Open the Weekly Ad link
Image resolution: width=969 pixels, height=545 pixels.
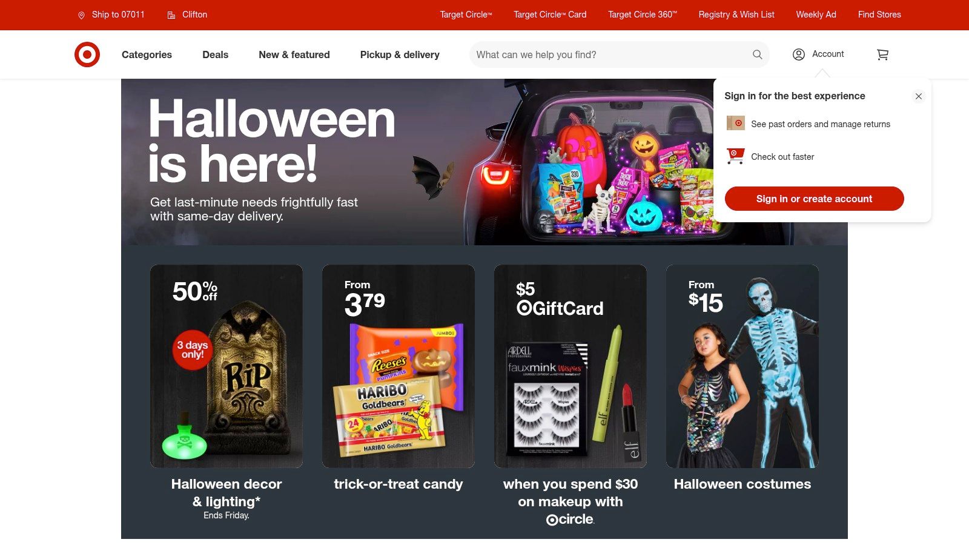point(816,15)
